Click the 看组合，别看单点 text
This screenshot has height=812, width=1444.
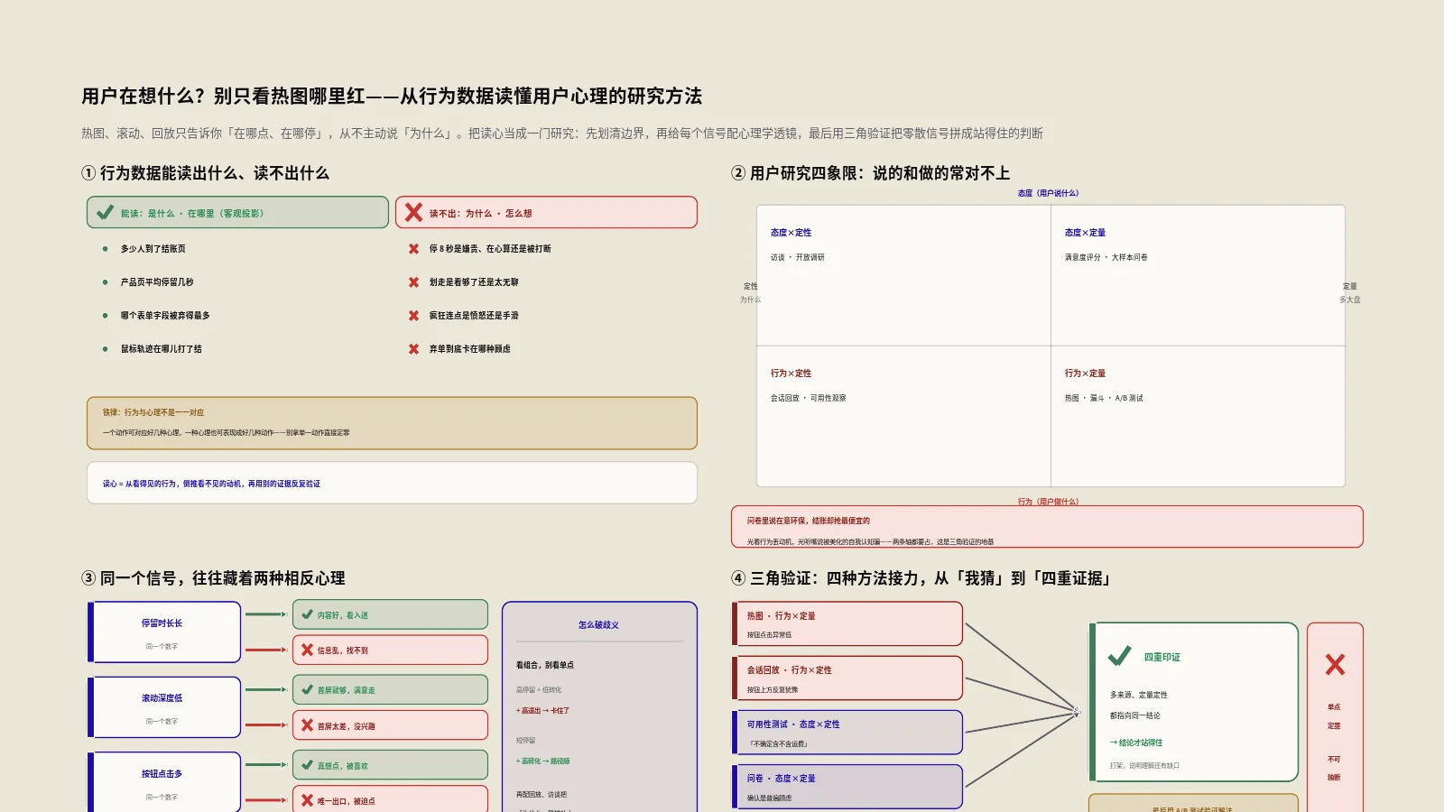tap(545, 665)
